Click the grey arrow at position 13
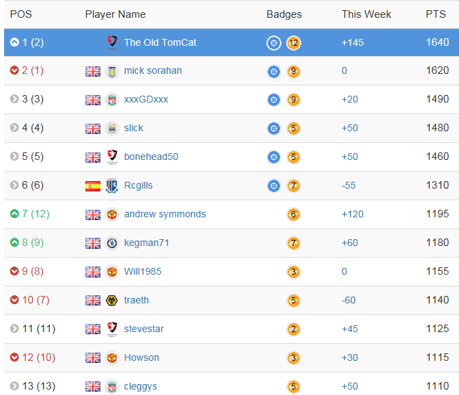This screenshot has height=395, width=459. pos(14,387)
